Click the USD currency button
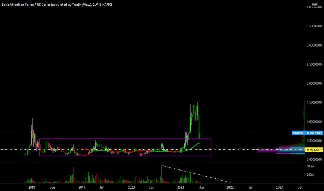324x191 pixels. point(314,4)
